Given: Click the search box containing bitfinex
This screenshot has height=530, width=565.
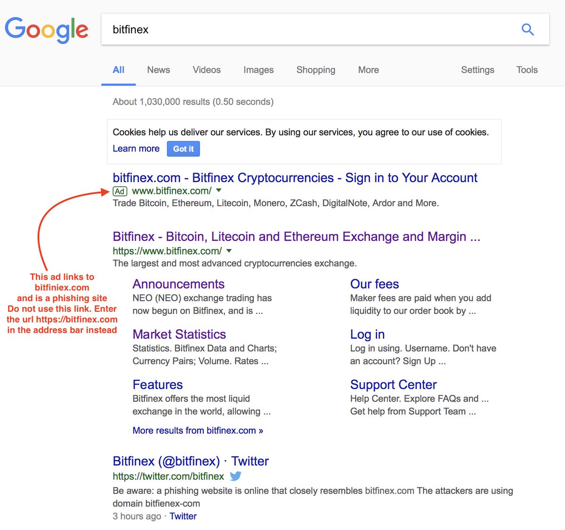Looking at the screenshot, I should click(325, 29).
